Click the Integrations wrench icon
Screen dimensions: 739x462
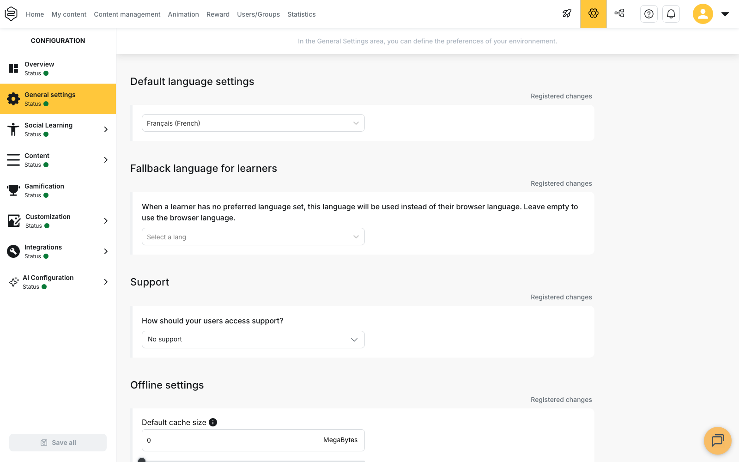(x=13, y=251)
